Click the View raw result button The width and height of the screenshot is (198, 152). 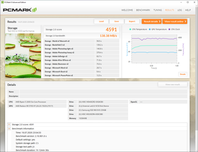(x=172, y=84)
